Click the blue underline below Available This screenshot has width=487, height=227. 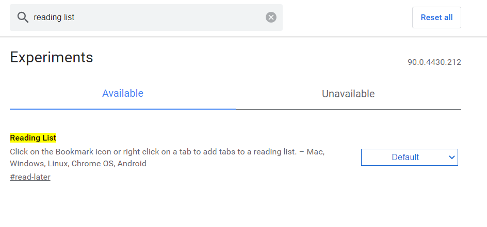pos(123,109)
